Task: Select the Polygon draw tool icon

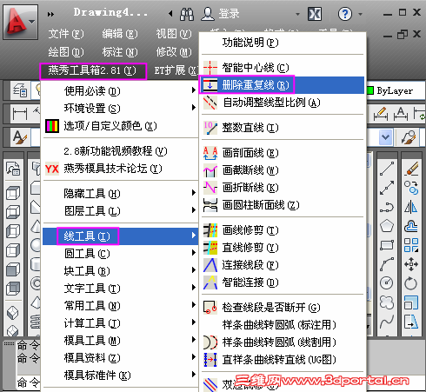Action: 387,226
